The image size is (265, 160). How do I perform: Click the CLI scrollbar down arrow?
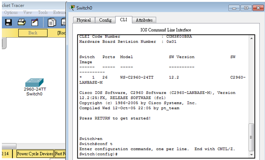tap(252, 155)
